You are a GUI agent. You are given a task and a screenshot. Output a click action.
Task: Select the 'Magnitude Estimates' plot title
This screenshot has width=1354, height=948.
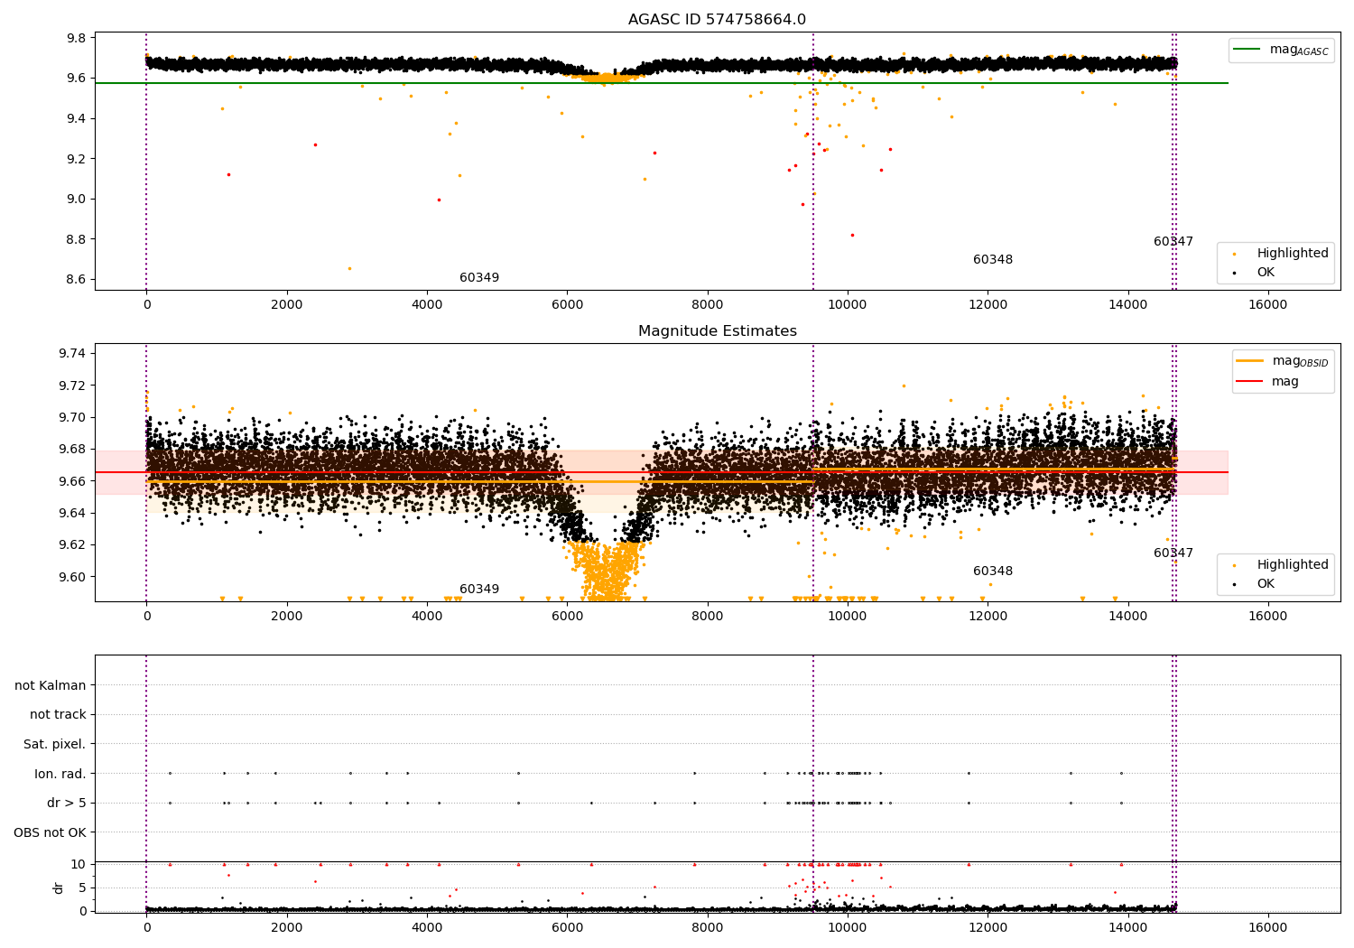tap(717, 331)
